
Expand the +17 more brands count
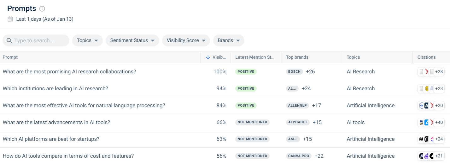[317, 105]
